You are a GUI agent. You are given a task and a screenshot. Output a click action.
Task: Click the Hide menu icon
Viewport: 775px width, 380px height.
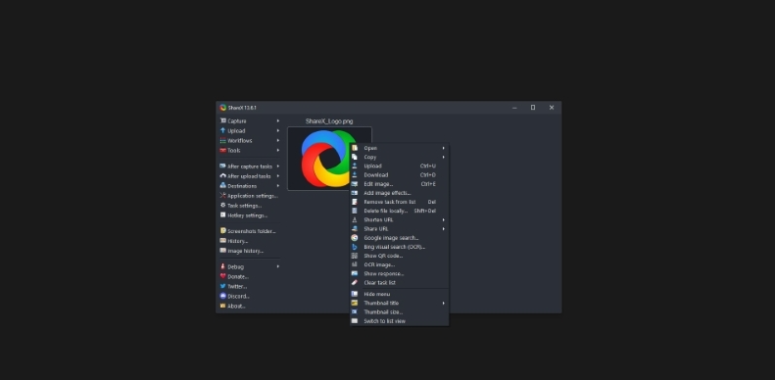pyautogui.click(x=355, y=294)
